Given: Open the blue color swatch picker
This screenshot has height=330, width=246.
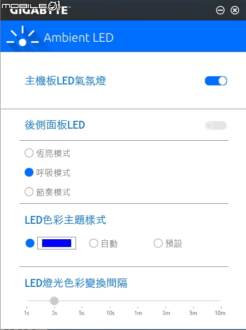Looking at the screenshot, I should (57, 243).
